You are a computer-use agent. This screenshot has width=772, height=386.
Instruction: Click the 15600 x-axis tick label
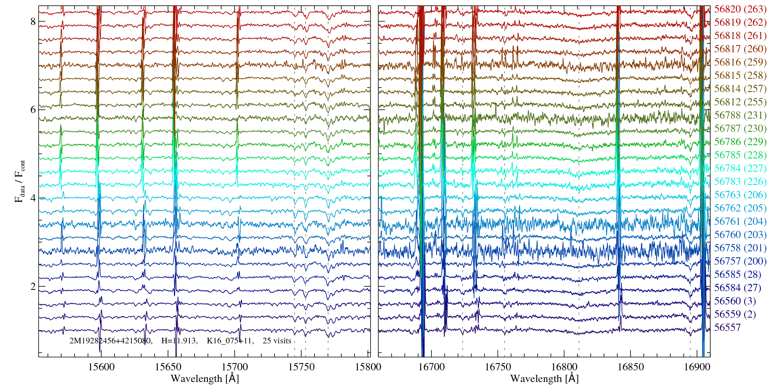point(101,367)
